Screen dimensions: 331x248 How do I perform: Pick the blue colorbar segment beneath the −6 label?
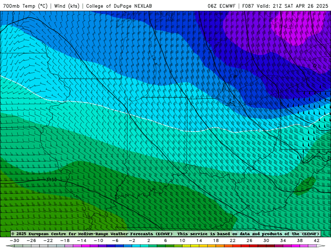[119, 246]
